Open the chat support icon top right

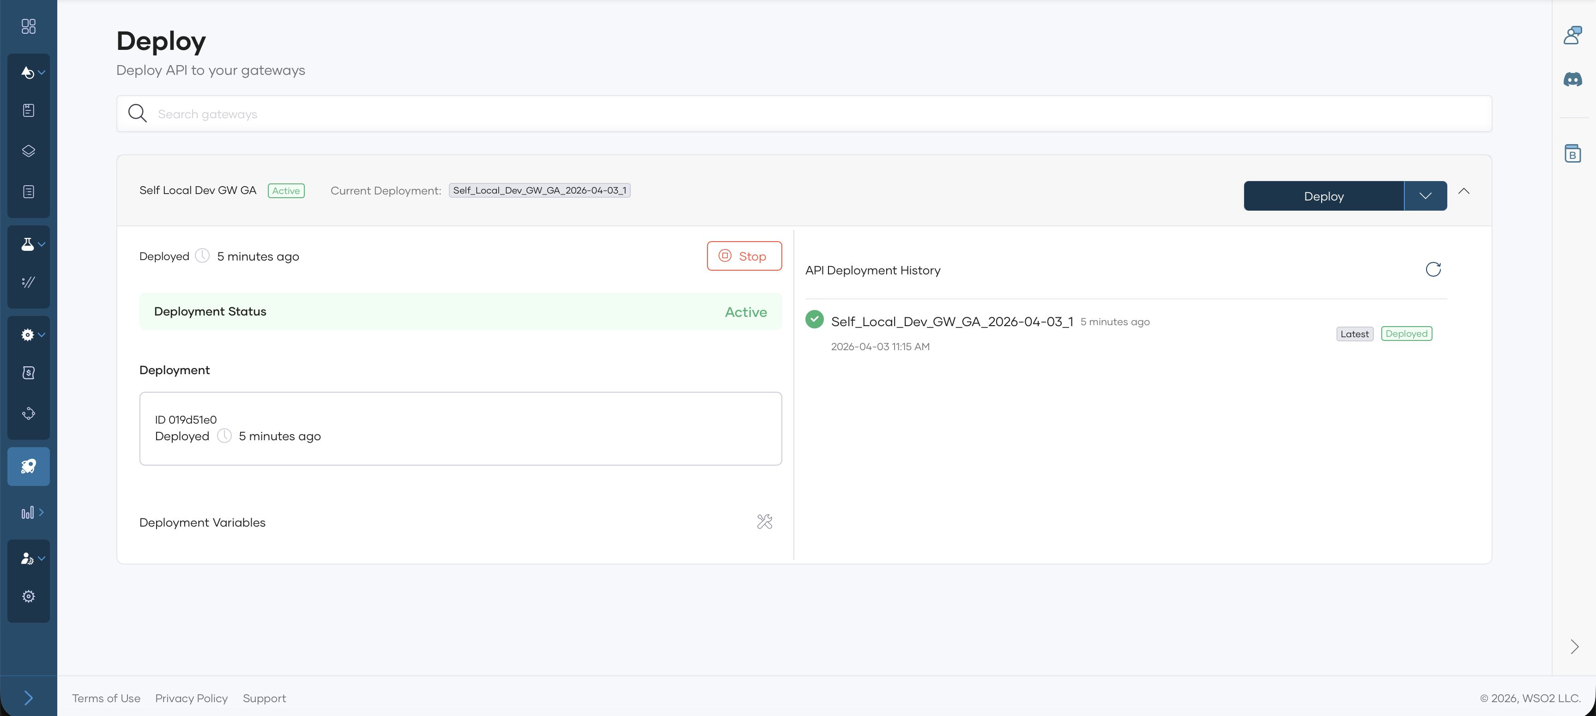1573,35
